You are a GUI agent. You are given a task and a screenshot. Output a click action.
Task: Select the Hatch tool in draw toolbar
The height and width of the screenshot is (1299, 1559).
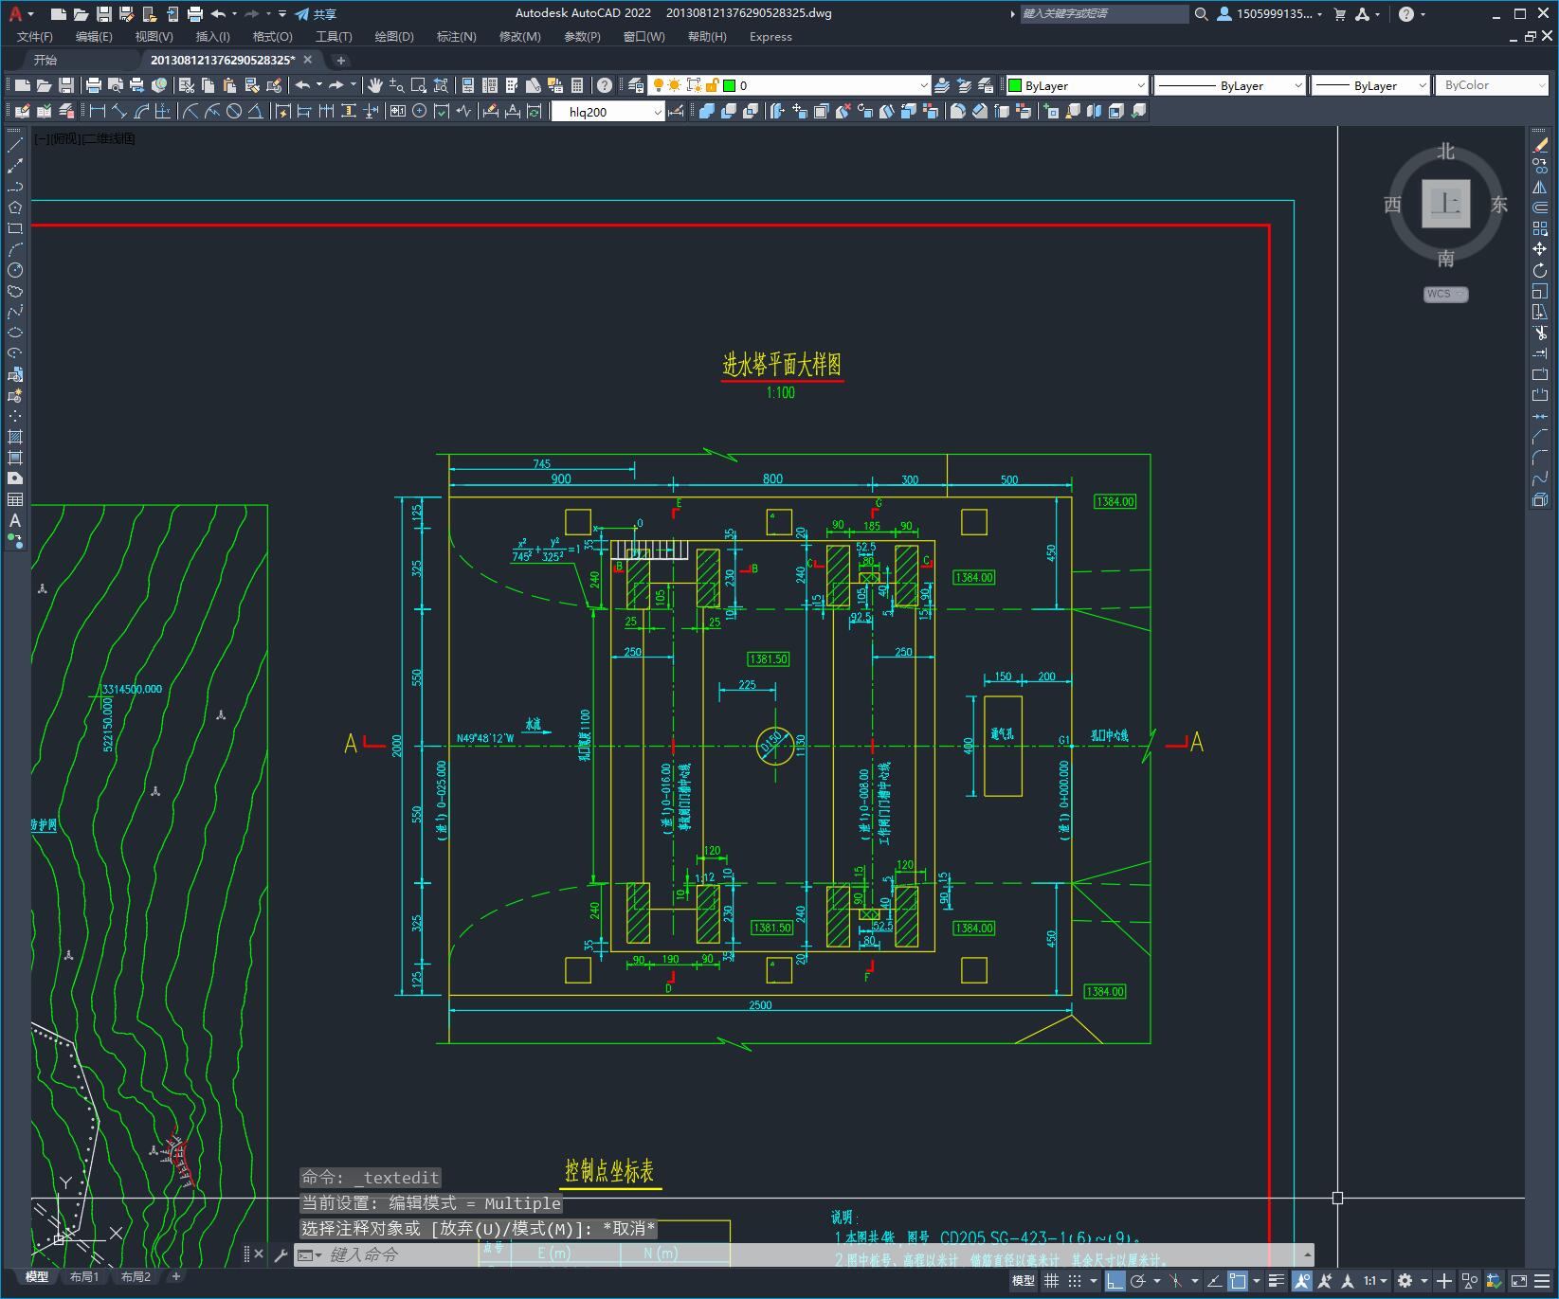pyautogui.click(x=15, y=437)
